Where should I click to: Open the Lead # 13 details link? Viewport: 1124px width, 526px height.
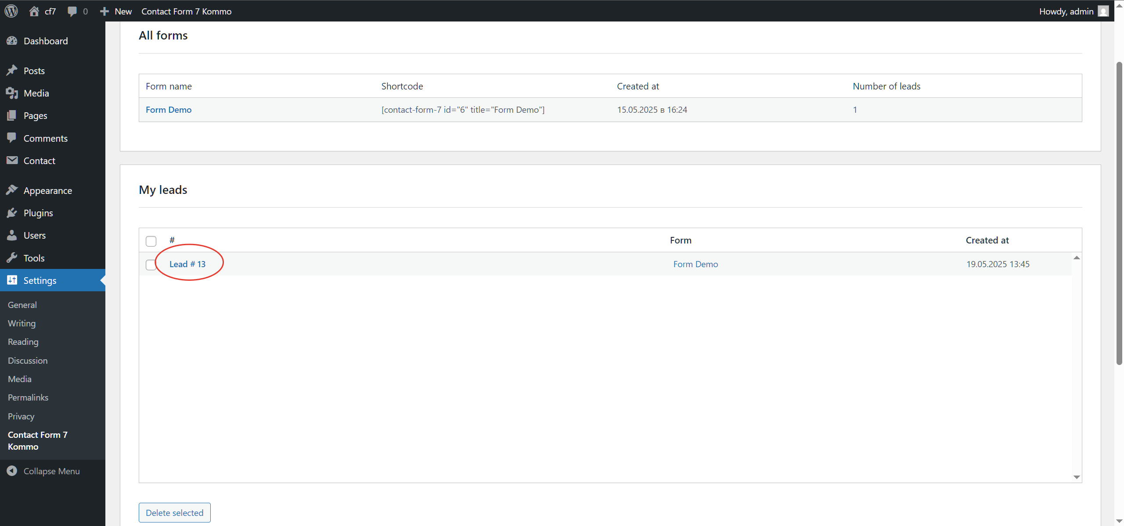[187, 264]
